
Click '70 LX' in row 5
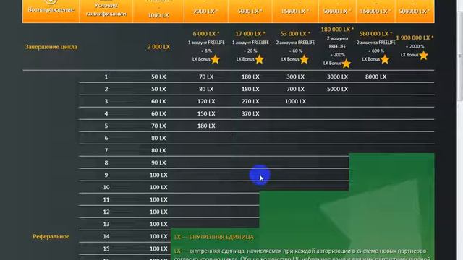click(x=158, y=126)
